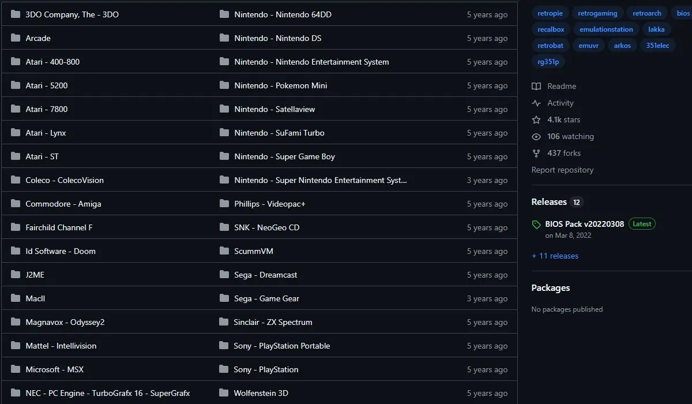Screen dimensions: 692x404
Task: Click Report repository link
Action: [x=562, y=170]
